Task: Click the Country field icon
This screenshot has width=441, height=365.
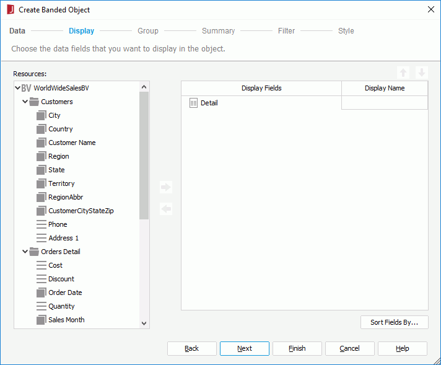Action: [41, 129]
